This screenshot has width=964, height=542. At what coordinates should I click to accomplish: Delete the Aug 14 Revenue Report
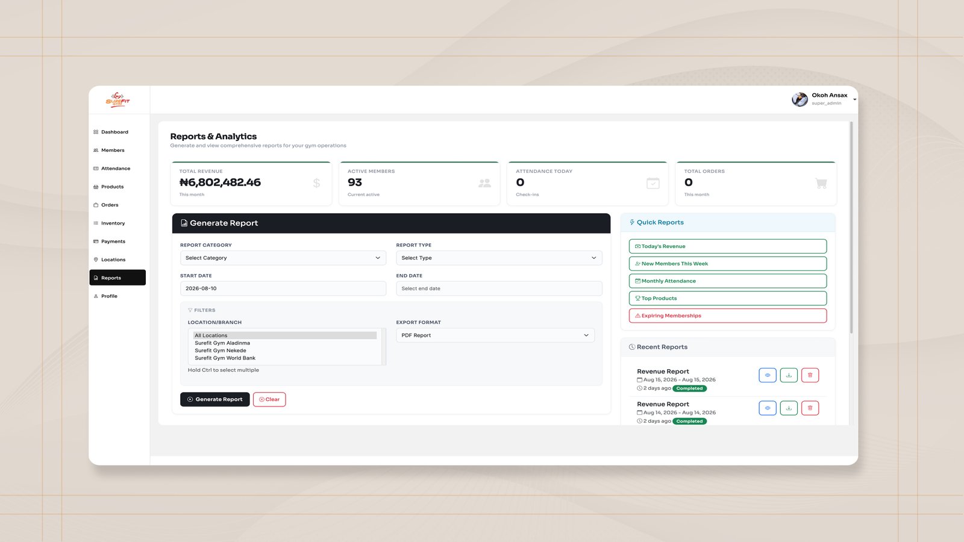[x=810, y=408]
